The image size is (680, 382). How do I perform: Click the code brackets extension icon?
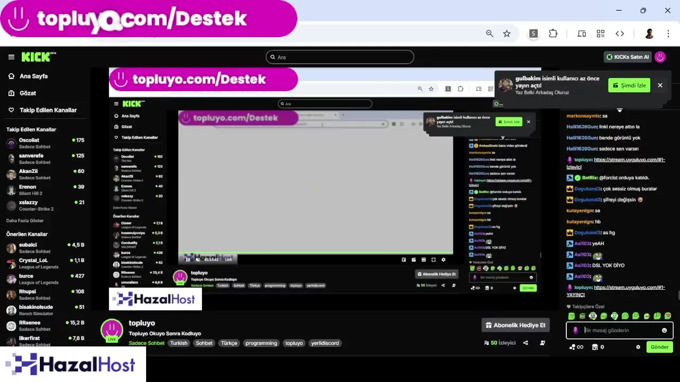pyautogui.click(x=619, y=33)
